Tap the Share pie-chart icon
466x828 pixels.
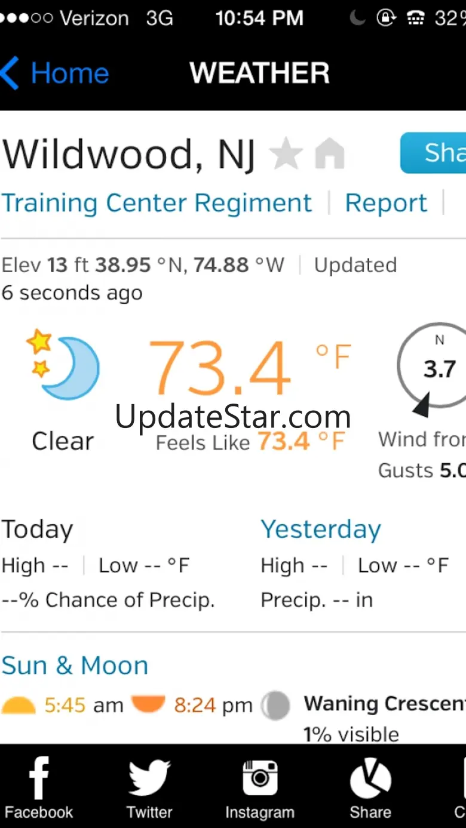pyautogui.click(x=370, y=778)
